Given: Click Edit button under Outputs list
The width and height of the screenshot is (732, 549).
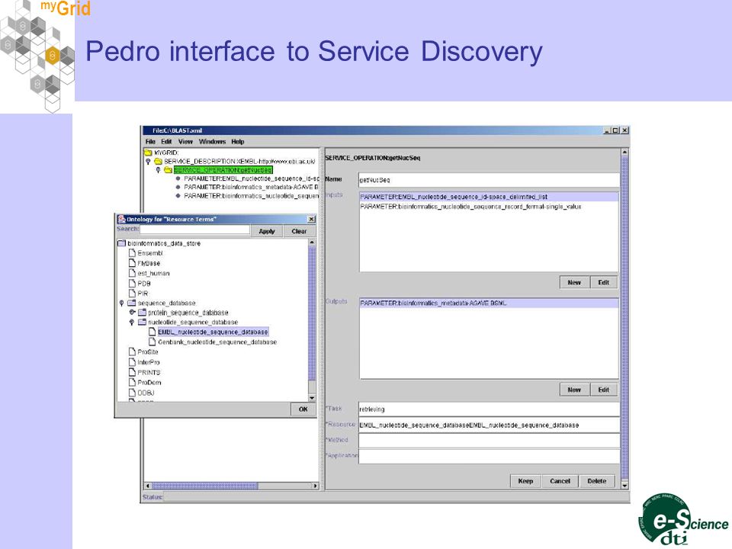Looking at the screenshot, I should (x=604, y=390).
